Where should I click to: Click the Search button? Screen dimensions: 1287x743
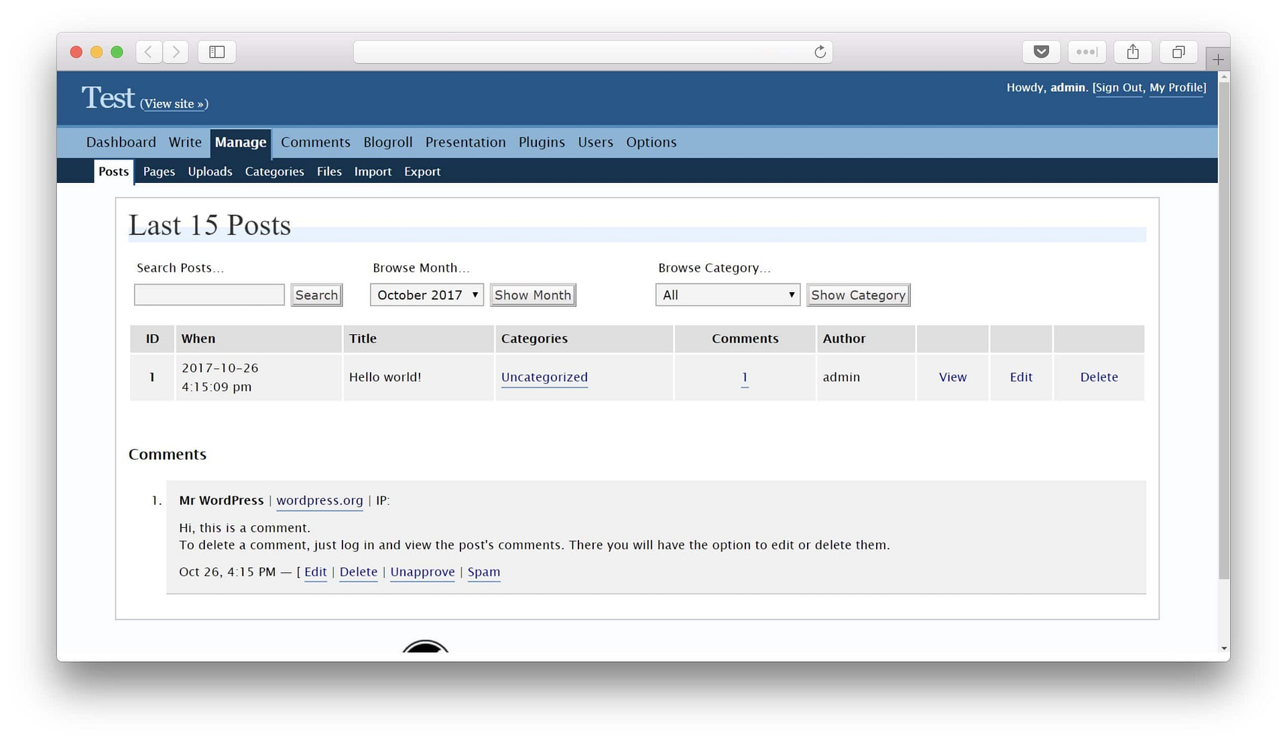coord(316,295)
